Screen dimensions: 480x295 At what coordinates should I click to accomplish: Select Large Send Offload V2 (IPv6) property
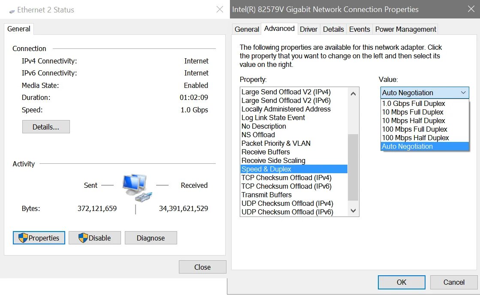[x=294, y=100]
